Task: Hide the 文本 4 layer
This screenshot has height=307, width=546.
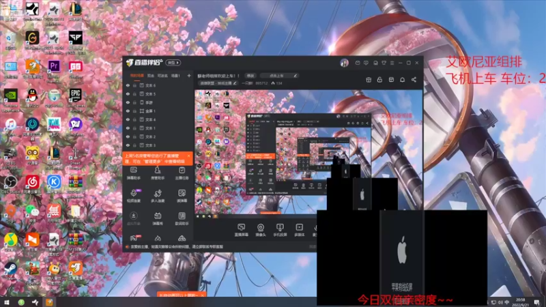Action: (x=128, y=119)
